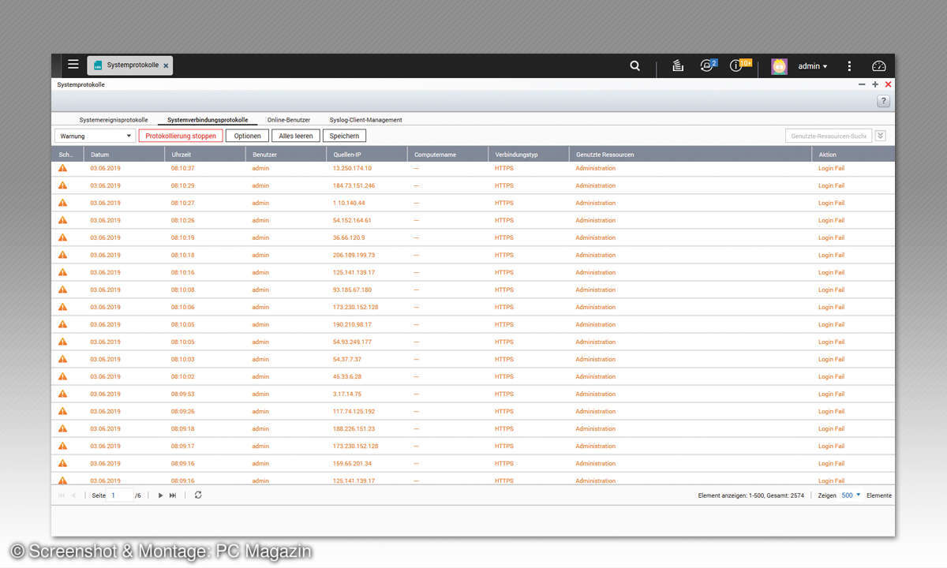Sort by the Uhrzeit column header
947x568 pixels.
(x=204, y=155)
